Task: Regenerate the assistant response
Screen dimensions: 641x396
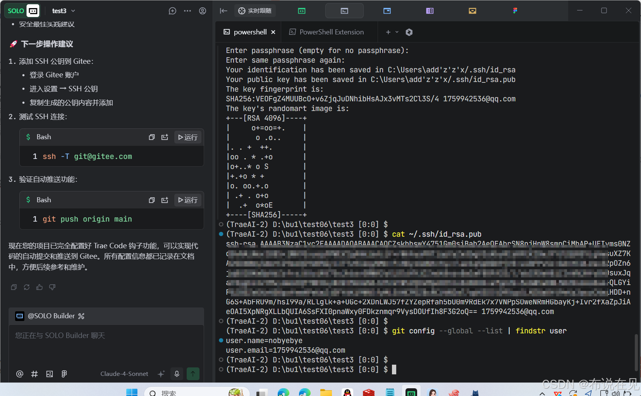Action: [x=27, y=287]
